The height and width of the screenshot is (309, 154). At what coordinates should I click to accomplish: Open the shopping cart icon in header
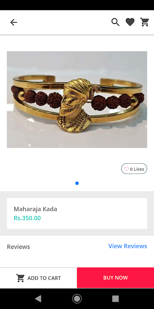click(145, 22)
